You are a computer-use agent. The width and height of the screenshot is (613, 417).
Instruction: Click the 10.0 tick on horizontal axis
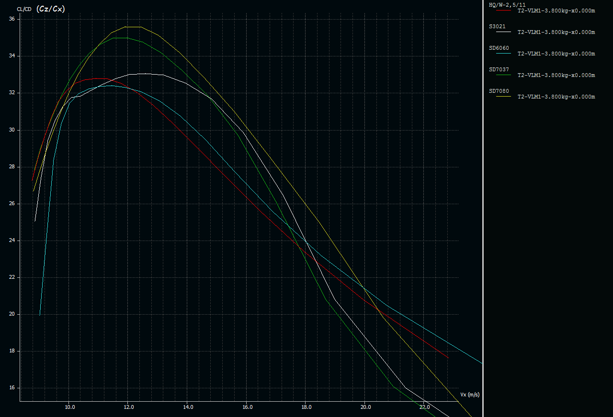point(69,407)
